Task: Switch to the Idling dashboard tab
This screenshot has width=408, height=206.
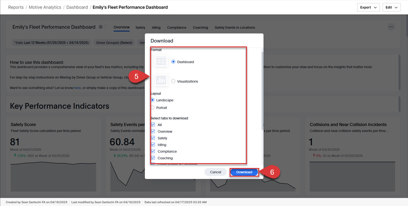Action: point(156,28)
